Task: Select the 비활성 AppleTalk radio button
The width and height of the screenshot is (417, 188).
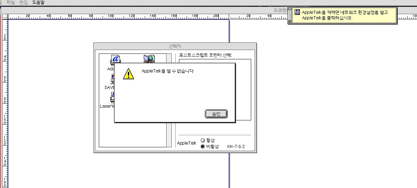Action: pyautogui.click(x=203, y=147)
